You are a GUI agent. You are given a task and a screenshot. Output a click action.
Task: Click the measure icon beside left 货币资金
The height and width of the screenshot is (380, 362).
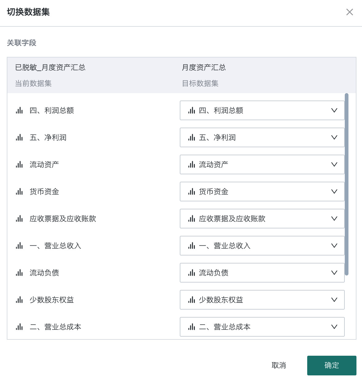[x=19, y=192]
